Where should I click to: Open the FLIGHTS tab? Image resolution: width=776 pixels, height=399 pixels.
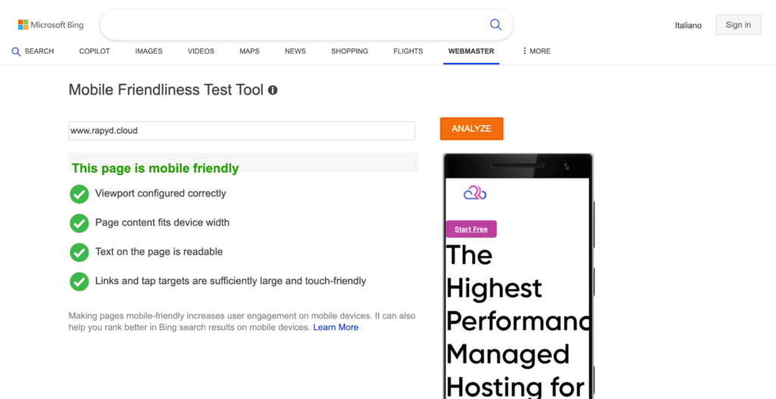coord(408,51)
